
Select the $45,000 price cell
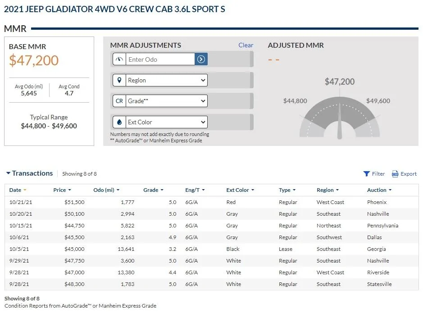74,249
